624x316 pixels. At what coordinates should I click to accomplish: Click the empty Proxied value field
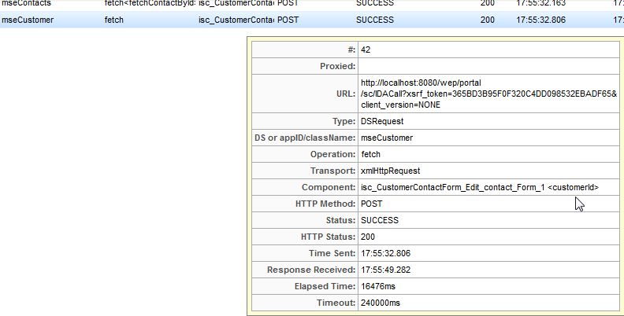coord(488,66)
